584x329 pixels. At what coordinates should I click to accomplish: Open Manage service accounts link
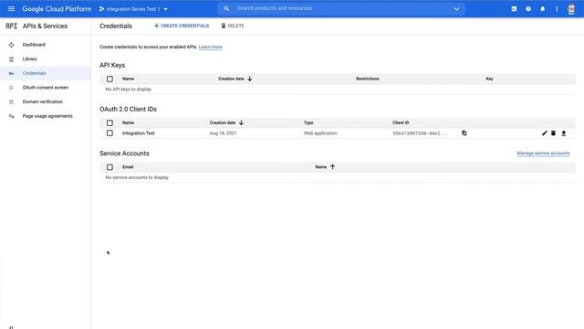543,154
